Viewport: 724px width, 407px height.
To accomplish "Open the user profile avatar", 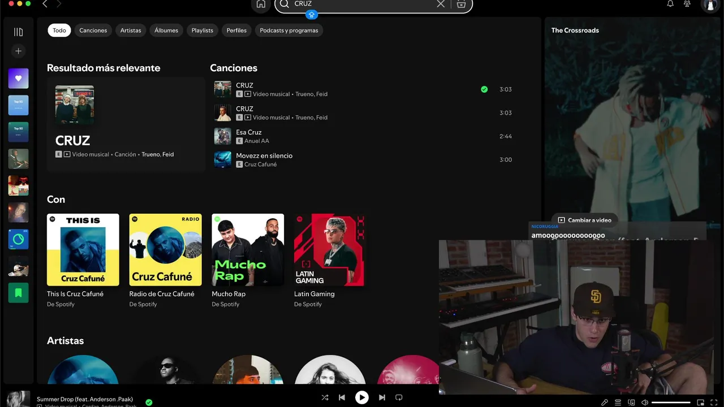I will (709, 5).
